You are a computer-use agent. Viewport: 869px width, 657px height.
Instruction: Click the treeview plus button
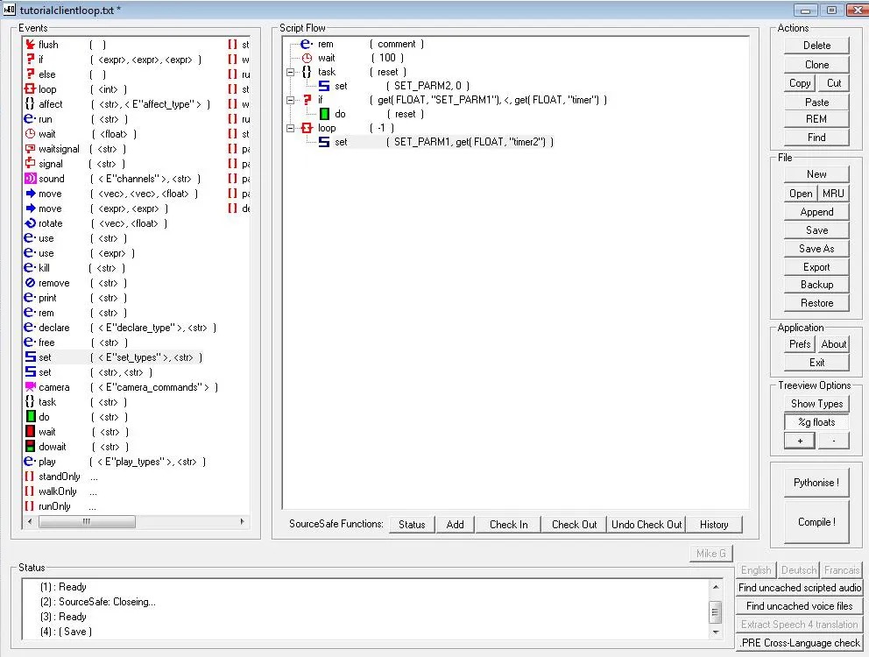[x=800, y=441]
